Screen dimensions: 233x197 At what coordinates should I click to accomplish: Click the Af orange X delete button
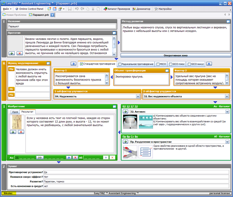coord(112,157)
